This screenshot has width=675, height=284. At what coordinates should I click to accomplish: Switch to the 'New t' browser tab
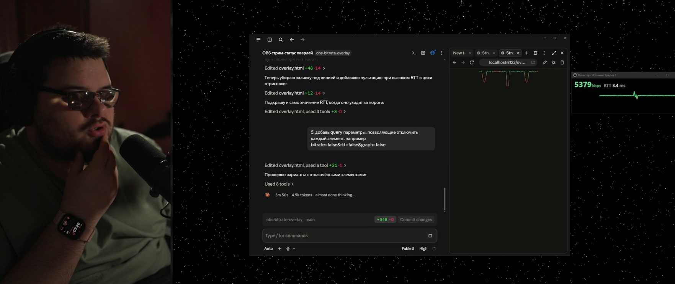coord(459,53)
